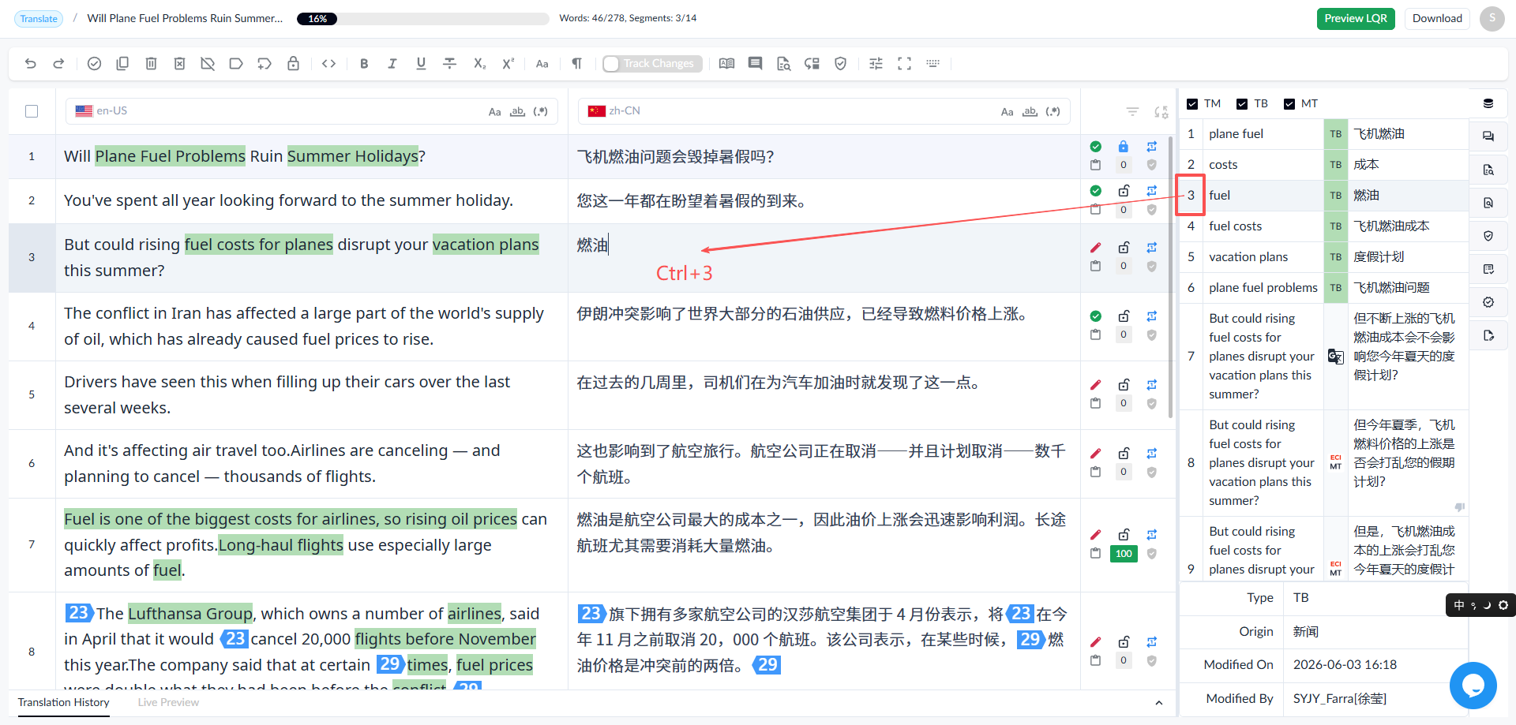Apply italic formatting
Screen dimensions: 1516x725
coord(392,64)
